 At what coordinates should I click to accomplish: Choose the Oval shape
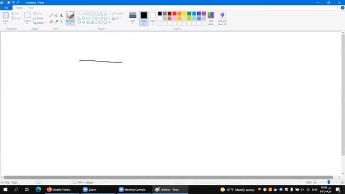pyautogui.click(x=88, y=14)
